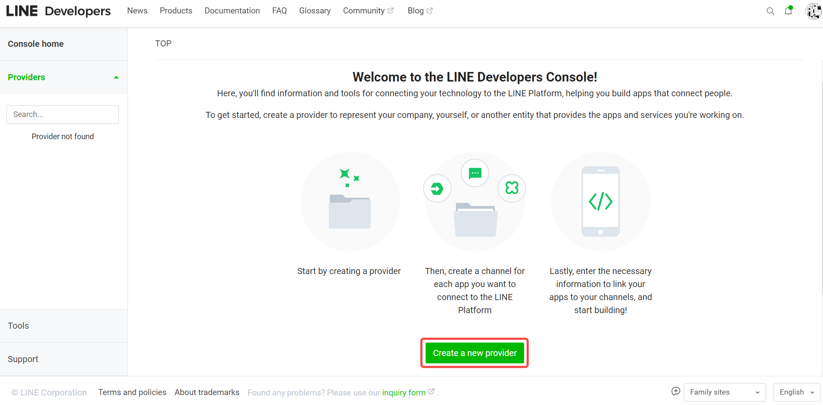
Task: Collapse the Providers section arrow
Action: [x=116, y=78]
